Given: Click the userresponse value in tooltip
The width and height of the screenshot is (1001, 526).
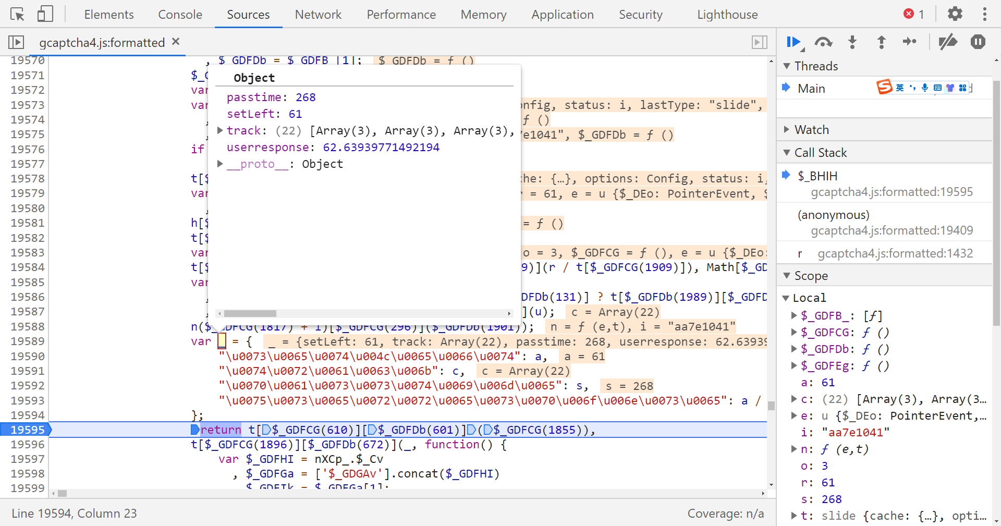Looking at the screenshot, I should pos(381,147).
